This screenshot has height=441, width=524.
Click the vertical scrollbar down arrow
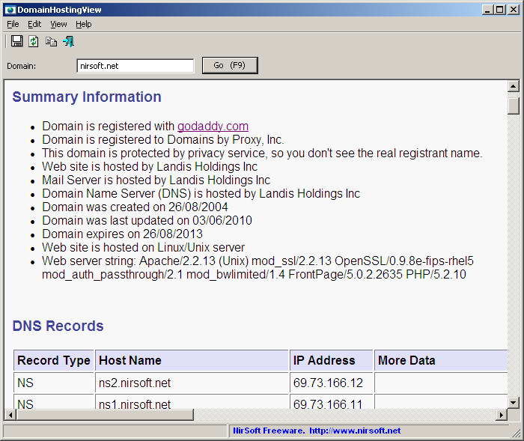[513, 402]
